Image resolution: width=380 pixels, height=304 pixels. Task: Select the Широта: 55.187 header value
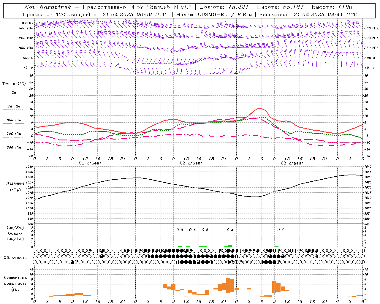coord(280,7)
